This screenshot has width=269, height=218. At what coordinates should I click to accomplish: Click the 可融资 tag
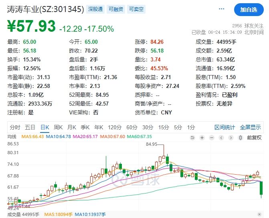coord(116,9)
